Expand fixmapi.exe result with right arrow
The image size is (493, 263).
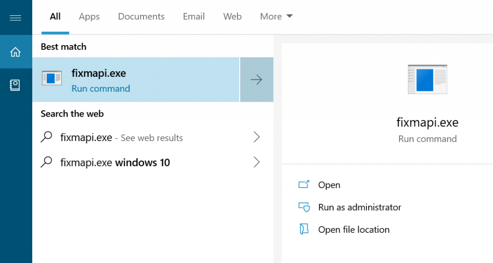[x=257, y=80]
